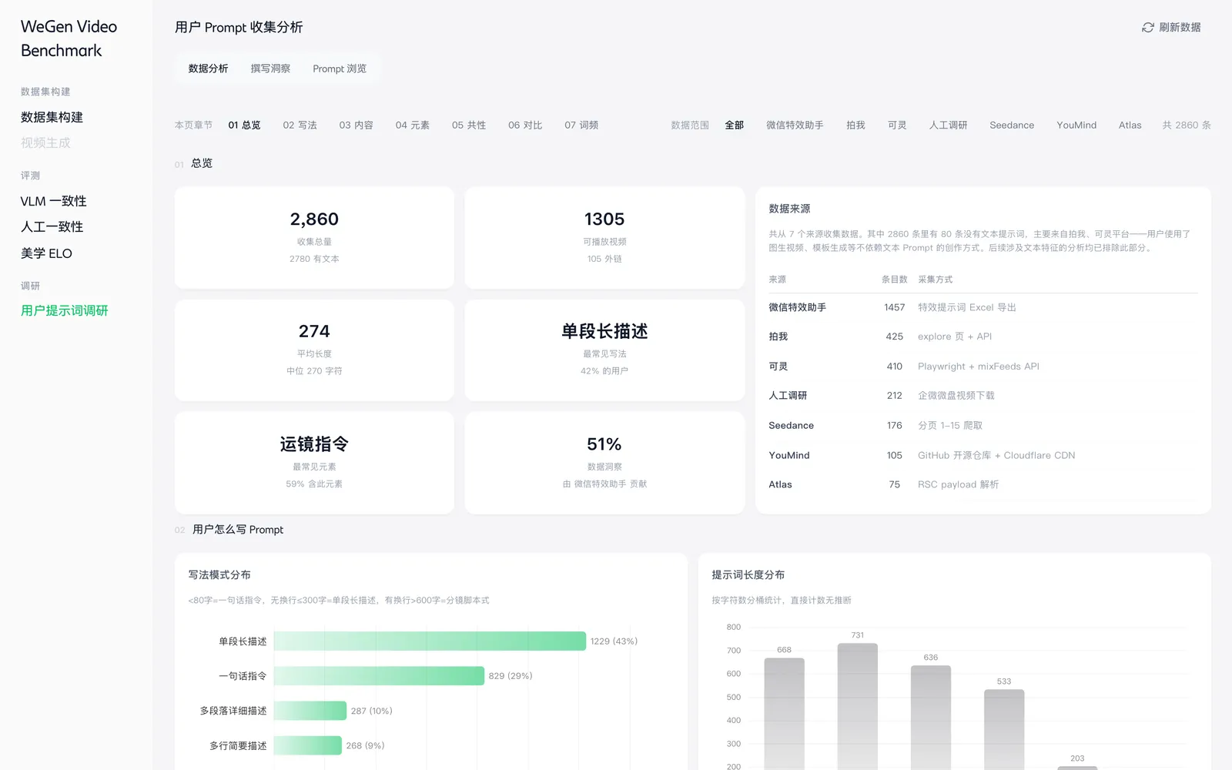Click the histogram bar labeled 668
Screen dimensions: 1232x770
pos(784,714)
